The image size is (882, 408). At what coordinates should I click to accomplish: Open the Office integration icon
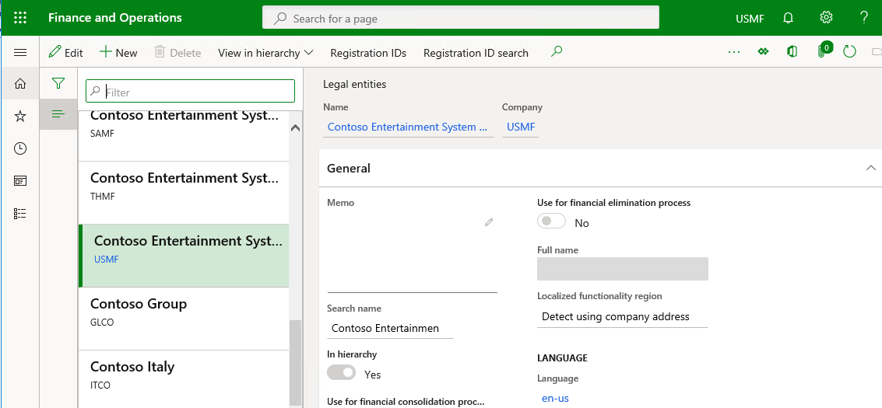(792, 52)
